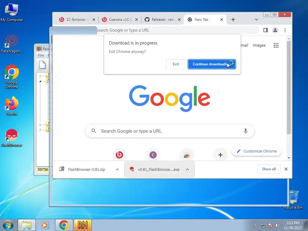The height and width of the screenshot is (231, 308).
Task: Close the New Tab tab
Action: [x=222, y=20]
